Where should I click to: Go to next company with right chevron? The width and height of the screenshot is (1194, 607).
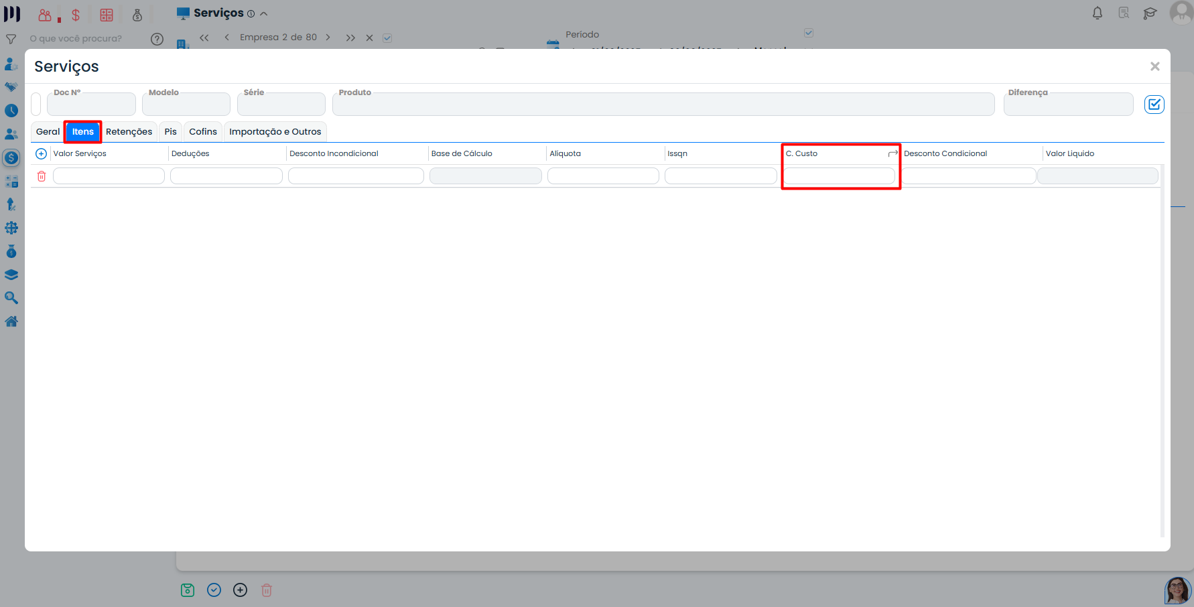point(328,38)
